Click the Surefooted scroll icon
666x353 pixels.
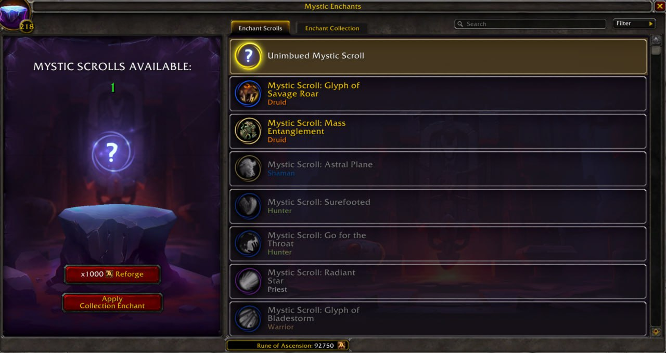coord(248,206)
